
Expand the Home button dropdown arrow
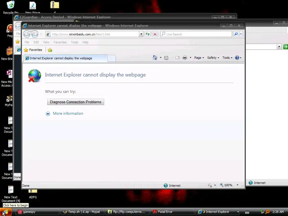coord(161,58)
